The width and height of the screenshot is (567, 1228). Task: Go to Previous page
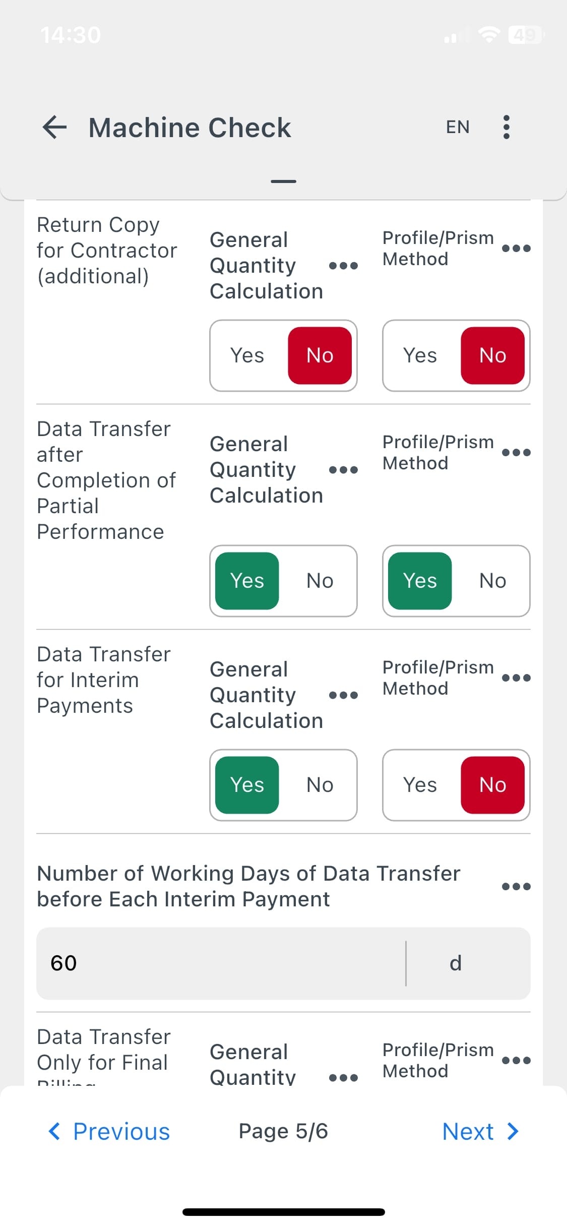coord(109,1132)
